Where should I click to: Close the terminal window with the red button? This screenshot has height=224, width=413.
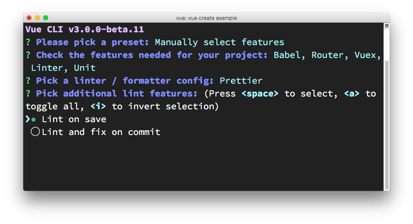tap(29, 18)
